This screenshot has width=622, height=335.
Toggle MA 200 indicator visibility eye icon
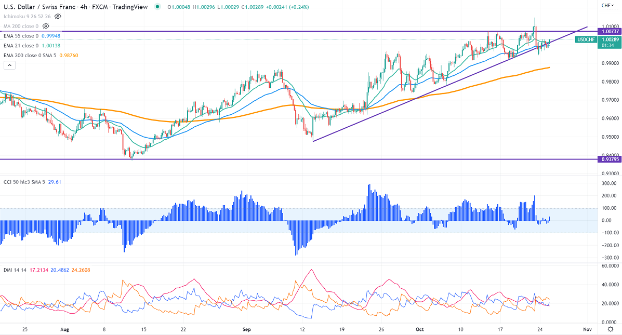(x=46, y=26)
